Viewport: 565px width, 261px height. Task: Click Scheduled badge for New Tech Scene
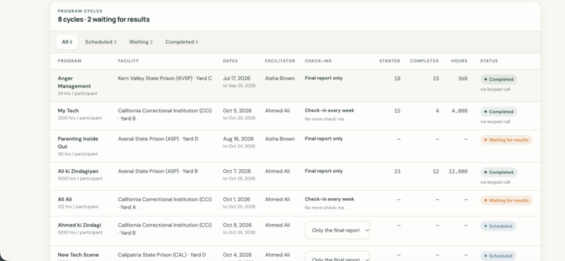[498, 256]
